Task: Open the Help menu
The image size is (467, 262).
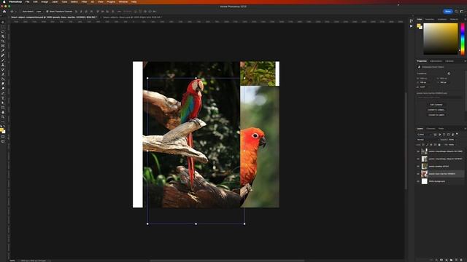Action: (x=134, y=1)
